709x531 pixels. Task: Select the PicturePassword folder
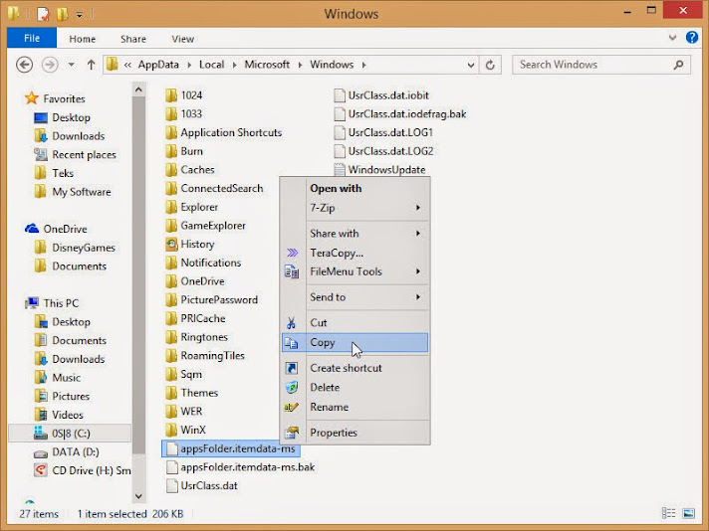click(212, 300)
